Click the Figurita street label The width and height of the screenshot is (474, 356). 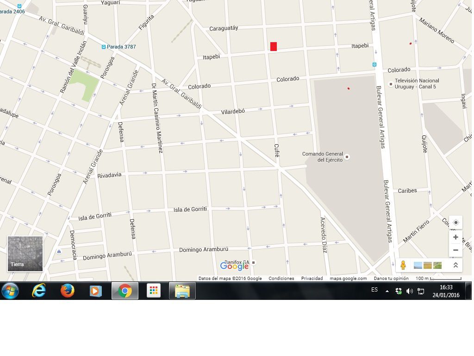[147, 22]
